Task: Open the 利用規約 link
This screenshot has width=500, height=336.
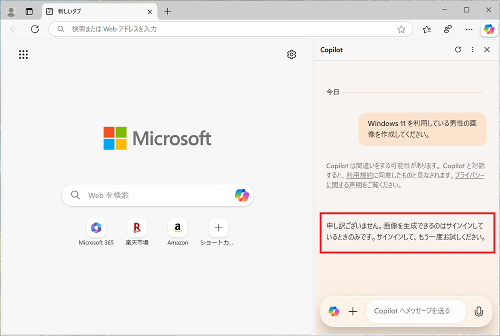Action: (x=360, y=175)
